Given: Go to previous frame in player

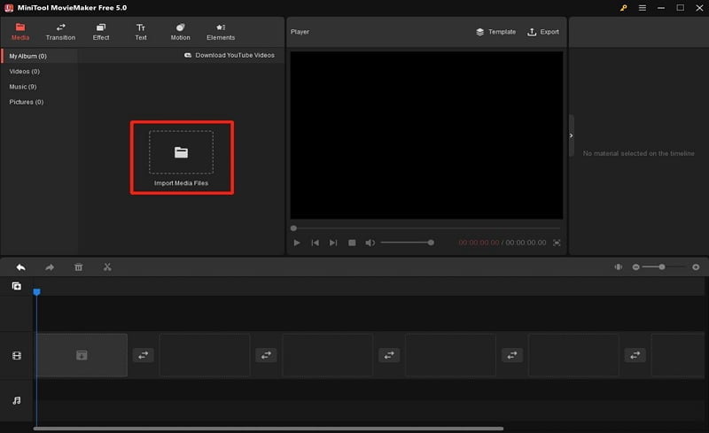Looking at the screenshot, I should pos(316,243).
